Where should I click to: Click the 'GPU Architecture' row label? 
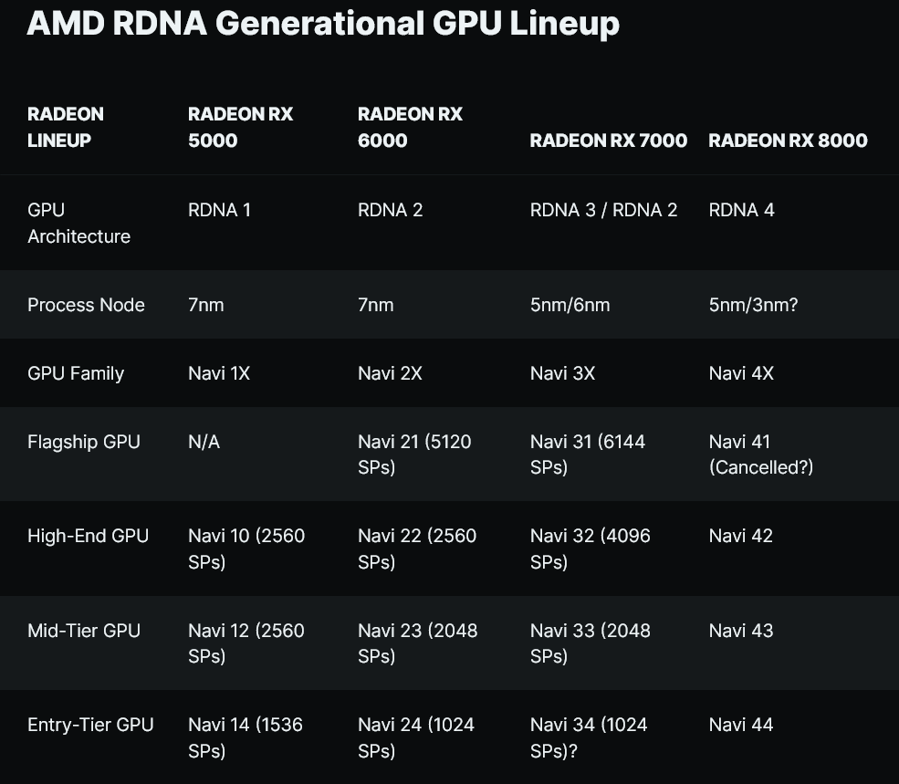point(79,223)
